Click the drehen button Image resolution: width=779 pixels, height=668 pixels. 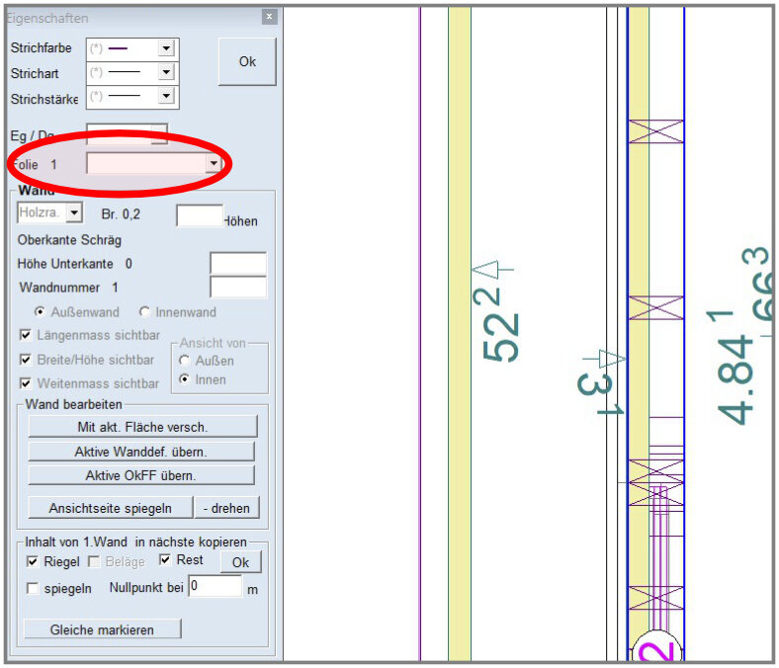coord(227,508)
